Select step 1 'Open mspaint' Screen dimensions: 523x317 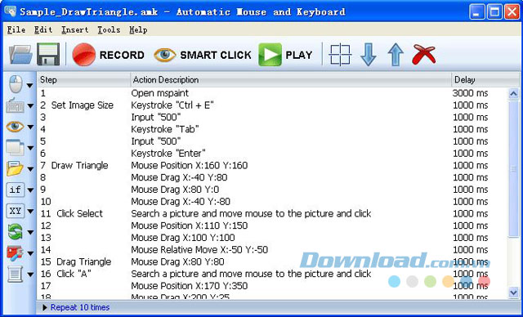click(273, 93)
